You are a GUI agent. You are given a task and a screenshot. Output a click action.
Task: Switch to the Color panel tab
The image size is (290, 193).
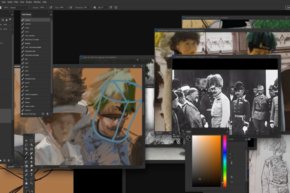188,132
